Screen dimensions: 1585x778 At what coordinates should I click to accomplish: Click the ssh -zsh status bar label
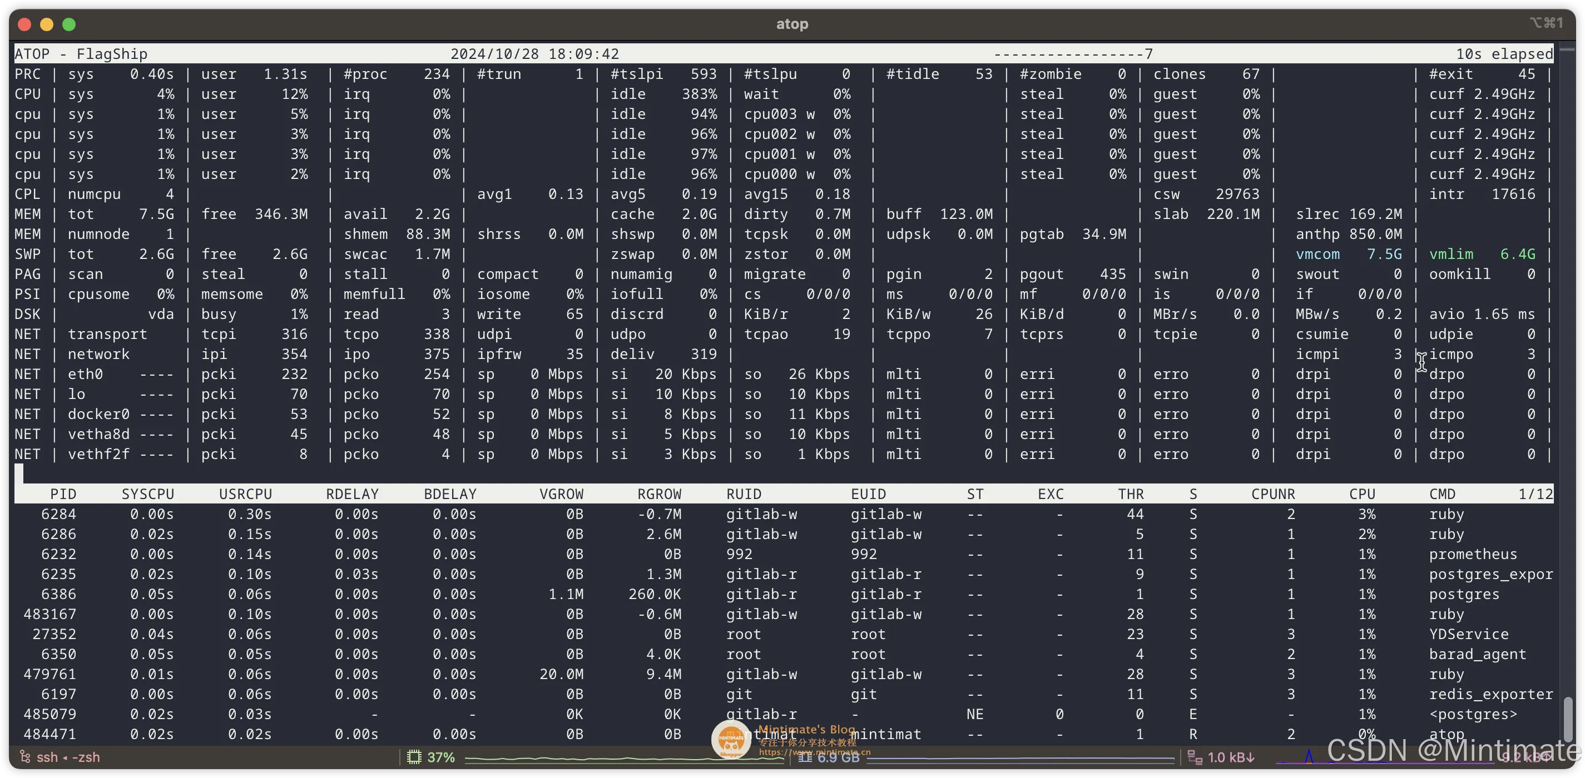(68, 757)
